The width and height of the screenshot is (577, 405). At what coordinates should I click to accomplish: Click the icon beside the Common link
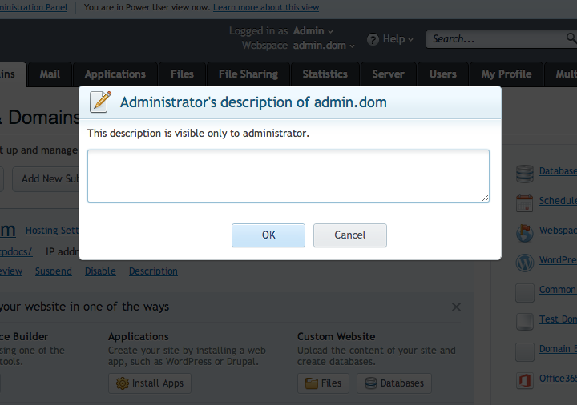tap(525, 292)
